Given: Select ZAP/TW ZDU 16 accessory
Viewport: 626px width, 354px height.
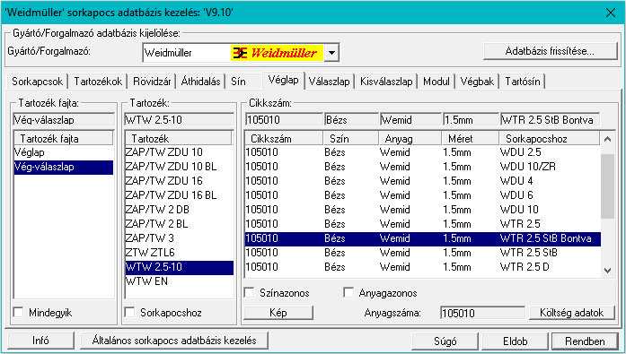Looking at the screenshot, I should pos(180,181).
